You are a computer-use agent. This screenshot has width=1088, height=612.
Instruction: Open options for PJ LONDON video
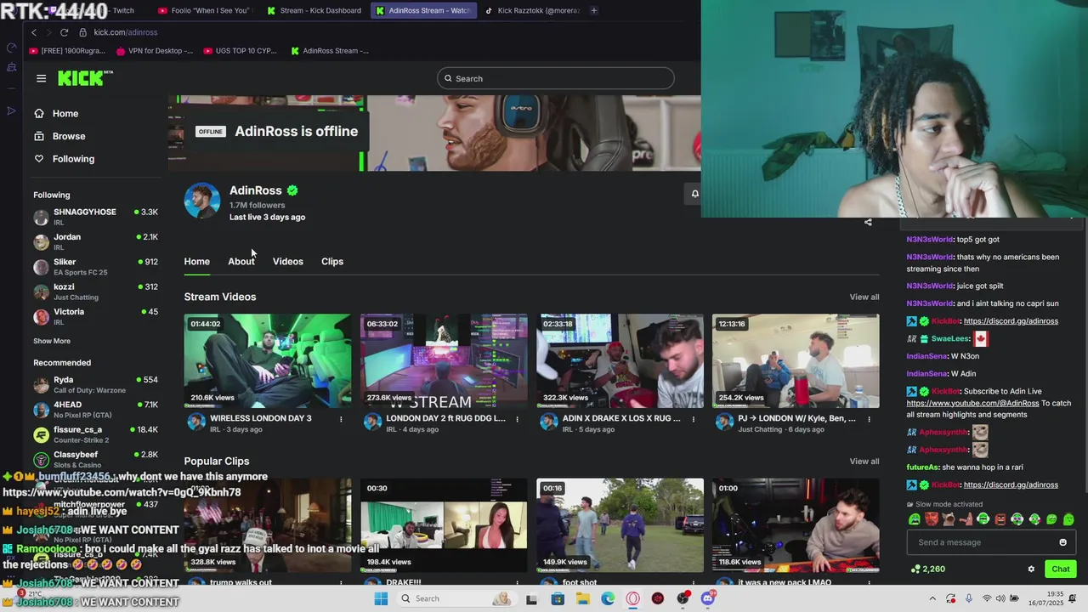coord(869,419)
